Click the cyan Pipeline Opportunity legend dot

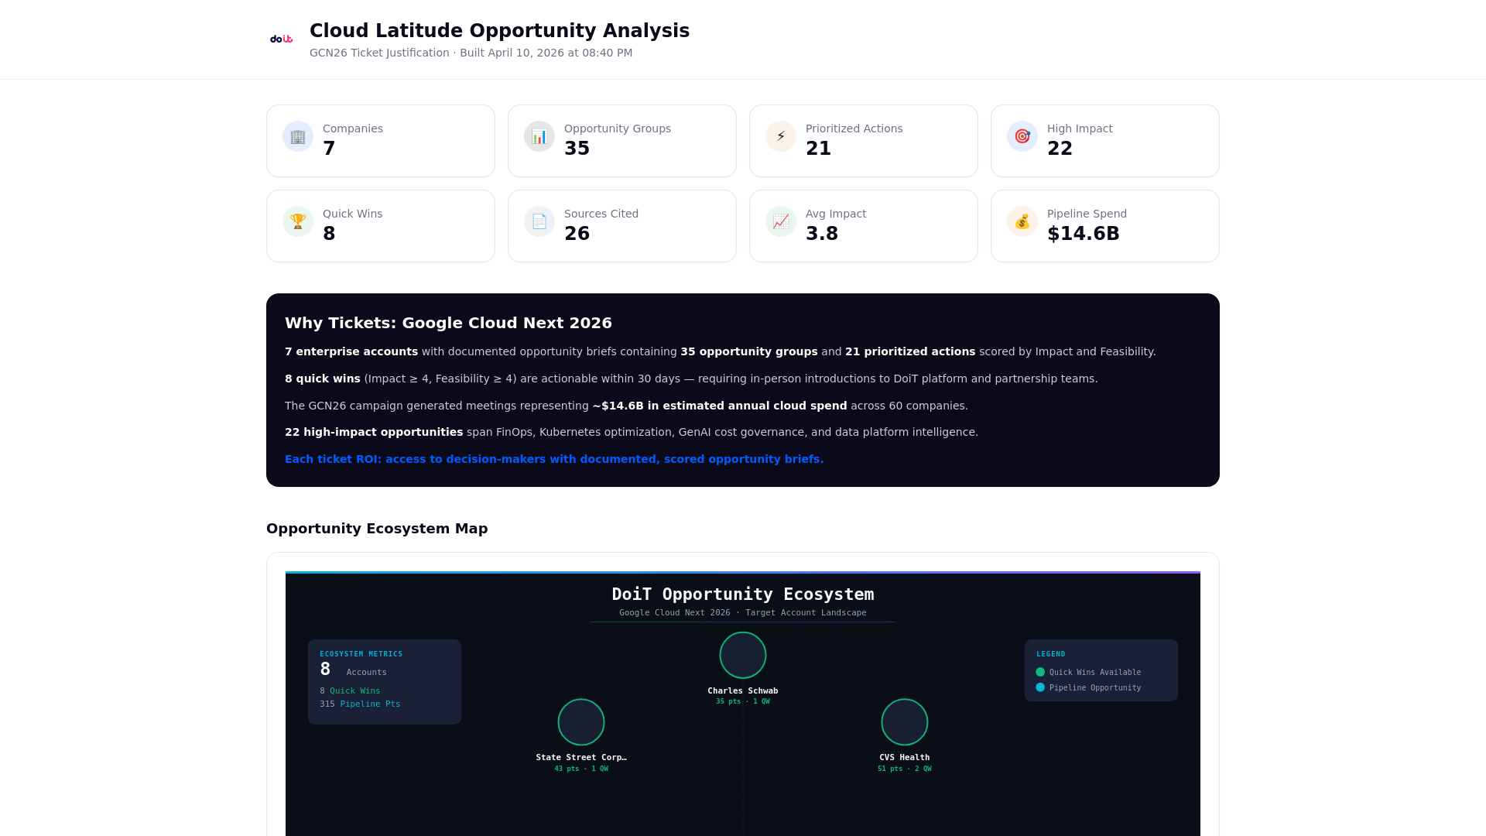(x=1040, y=687)
